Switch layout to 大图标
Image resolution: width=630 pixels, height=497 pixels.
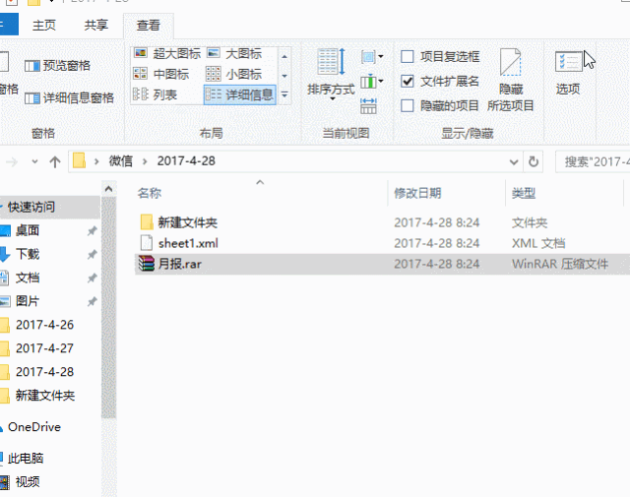coord(234,53)
